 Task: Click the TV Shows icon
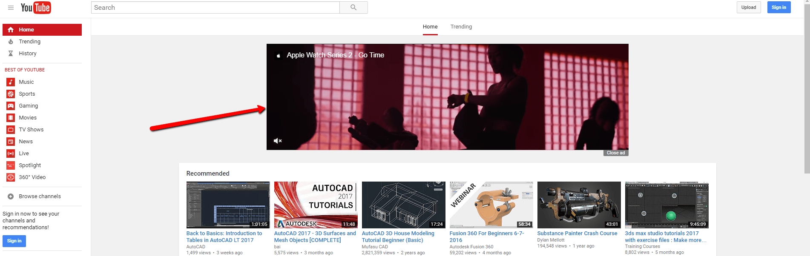(x=11, y=130)
